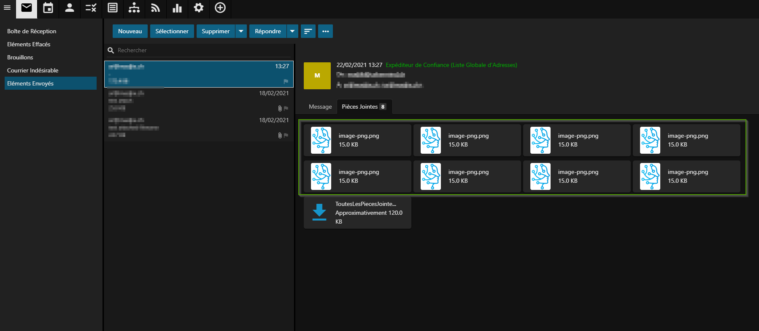Open the Contacts person icon
This screenshot has width=759, height=331.
click(70, 8)
